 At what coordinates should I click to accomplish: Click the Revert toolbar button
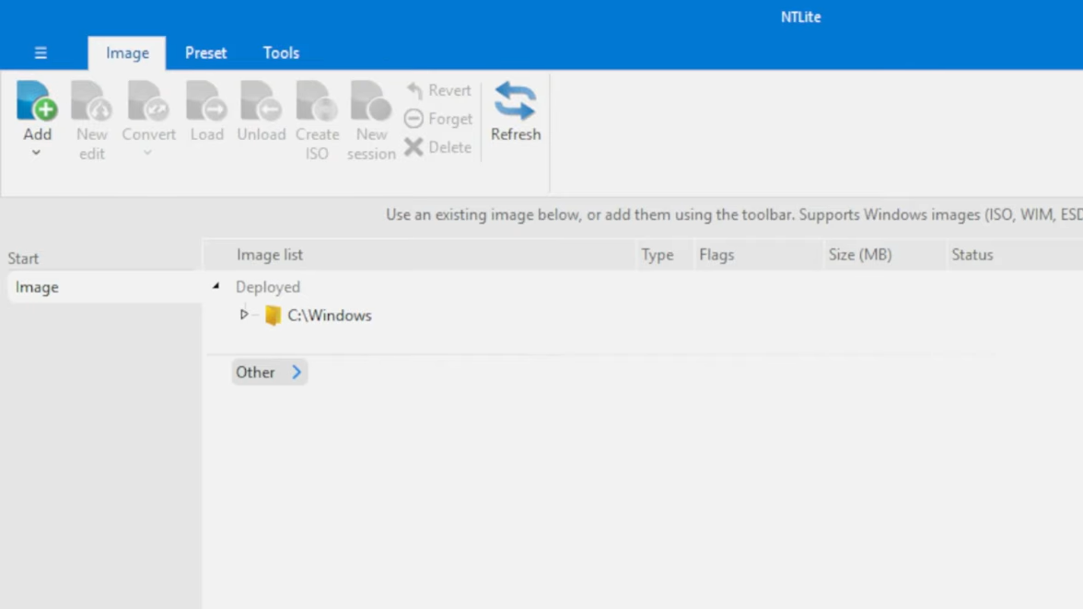[x=438, y=90]
